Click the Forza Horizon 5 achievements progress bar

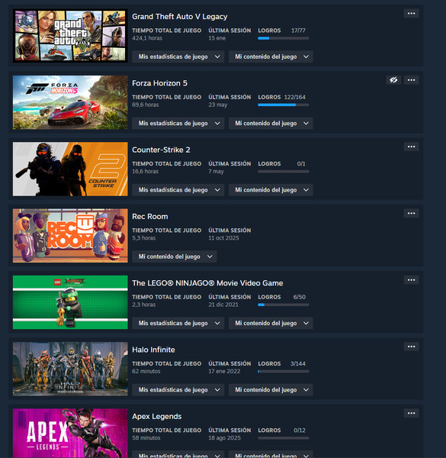(x=284, y=105)
